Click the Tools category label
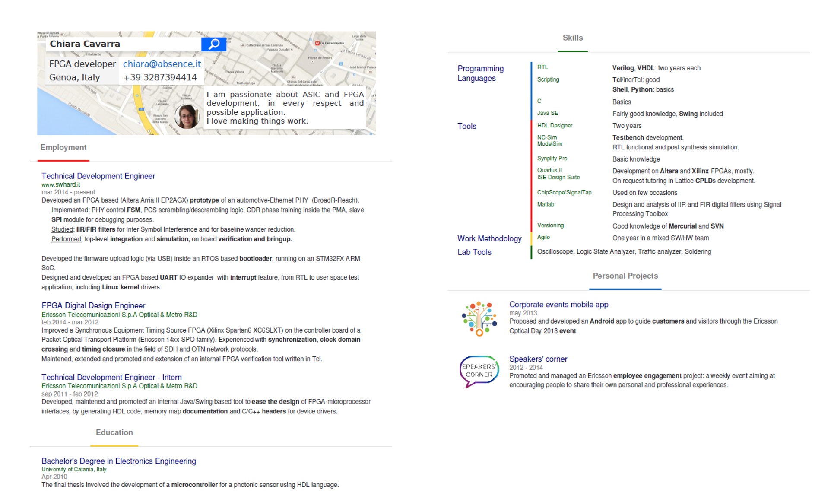Viewport: 831px width, 502px height. pyautogui.click(x=467, y=126)
